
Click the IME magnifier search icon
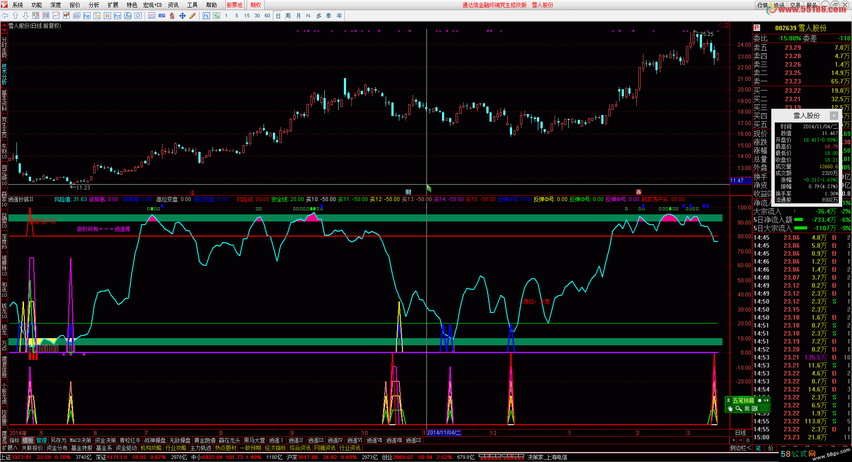pyautogui.click(x=739, y=409)
